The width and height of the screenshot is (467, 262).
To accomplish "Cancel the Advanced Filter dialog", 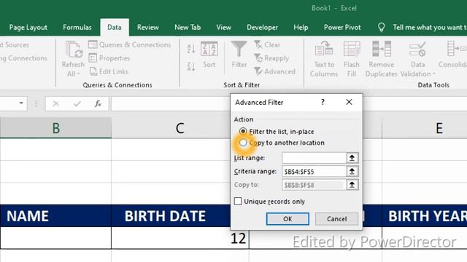I will [x=336, y=219].
